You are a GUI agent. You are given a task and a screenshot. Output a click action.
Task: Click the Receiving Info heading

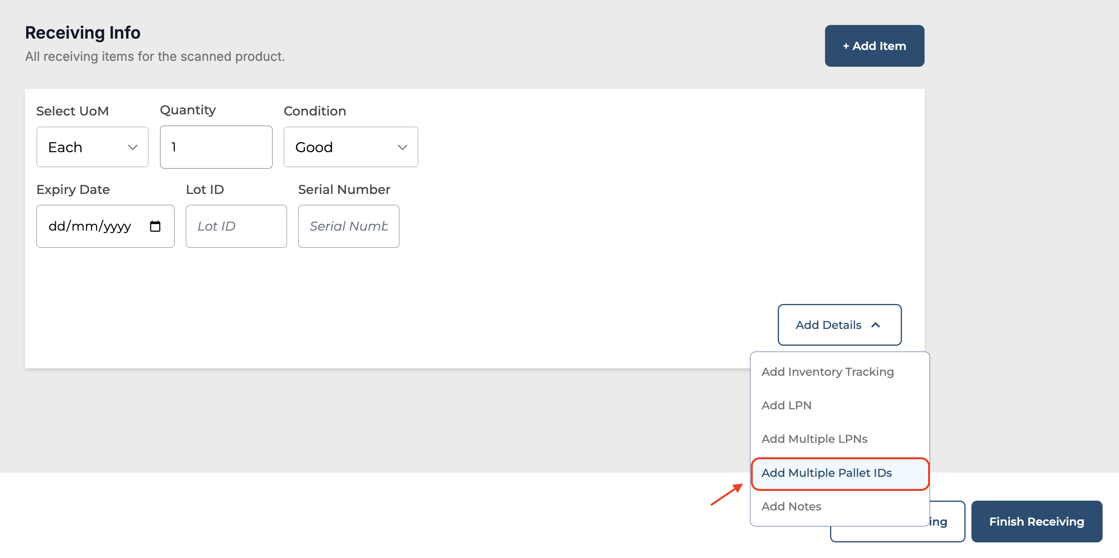coord(82,32)
